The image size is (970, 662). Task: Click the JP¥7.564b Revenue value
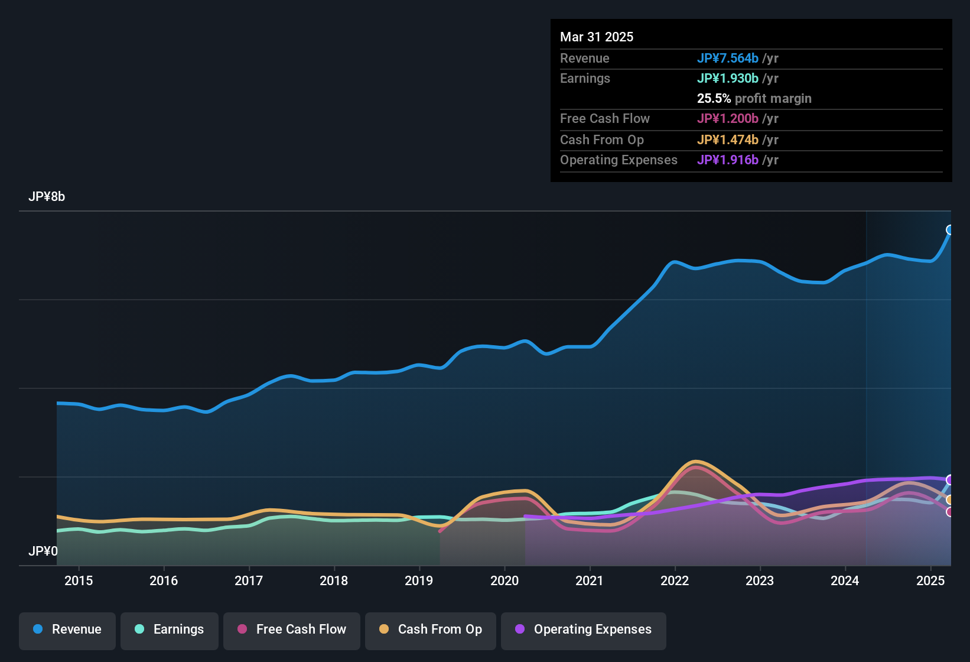(x=728, y=58)
